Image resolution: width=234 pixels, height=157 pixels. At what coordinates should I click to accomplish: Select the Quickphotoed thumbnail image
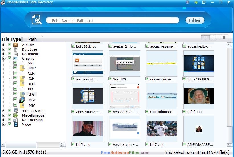click(x=162, y=96)
